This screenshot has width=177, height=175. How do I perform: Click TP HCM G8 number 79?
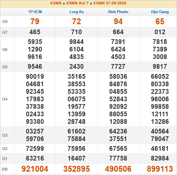[35, 21]
